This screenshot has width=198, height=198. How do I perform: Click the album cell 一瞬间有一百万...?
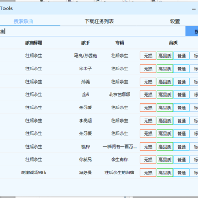coord(119,147)
